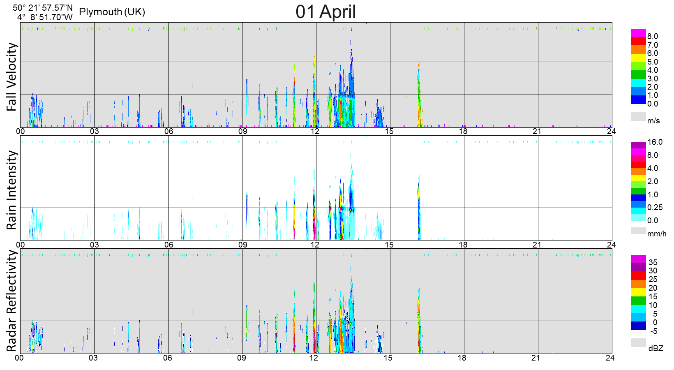The width and height of the screenshot is (674, 370).
Task: Click the red swatch in Rain Intensity legend
Action: [638, 165]
